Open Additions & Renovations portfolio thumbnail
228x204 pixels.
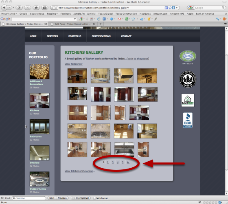click(39, 72)
